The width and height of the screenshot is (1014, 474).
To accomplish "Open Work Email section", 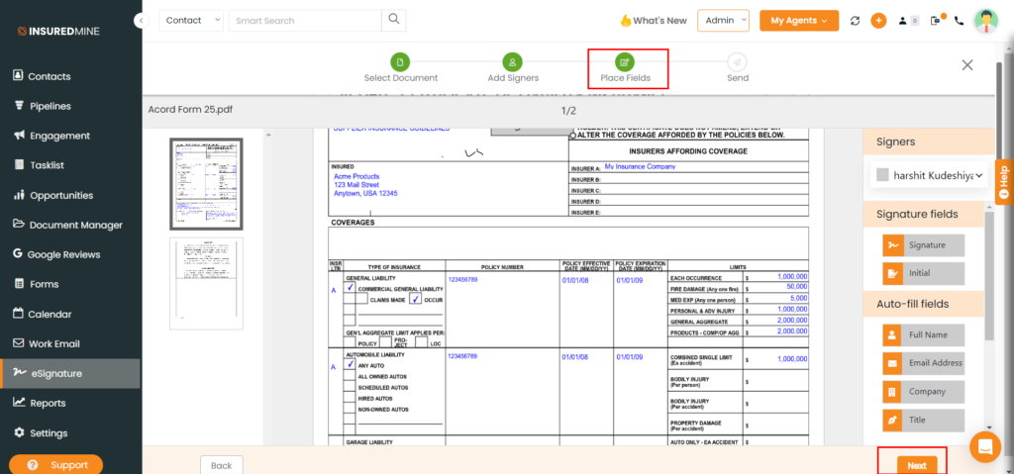I will [x=46, y=344].
